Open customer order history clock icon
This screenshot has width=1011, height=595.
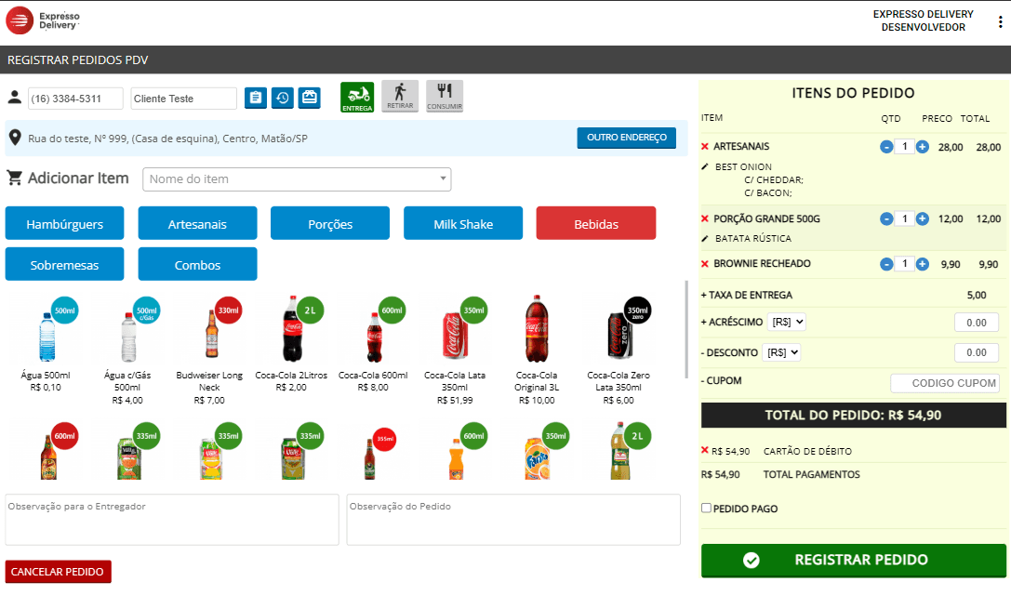pyautogui.click(x=283, y=98)
